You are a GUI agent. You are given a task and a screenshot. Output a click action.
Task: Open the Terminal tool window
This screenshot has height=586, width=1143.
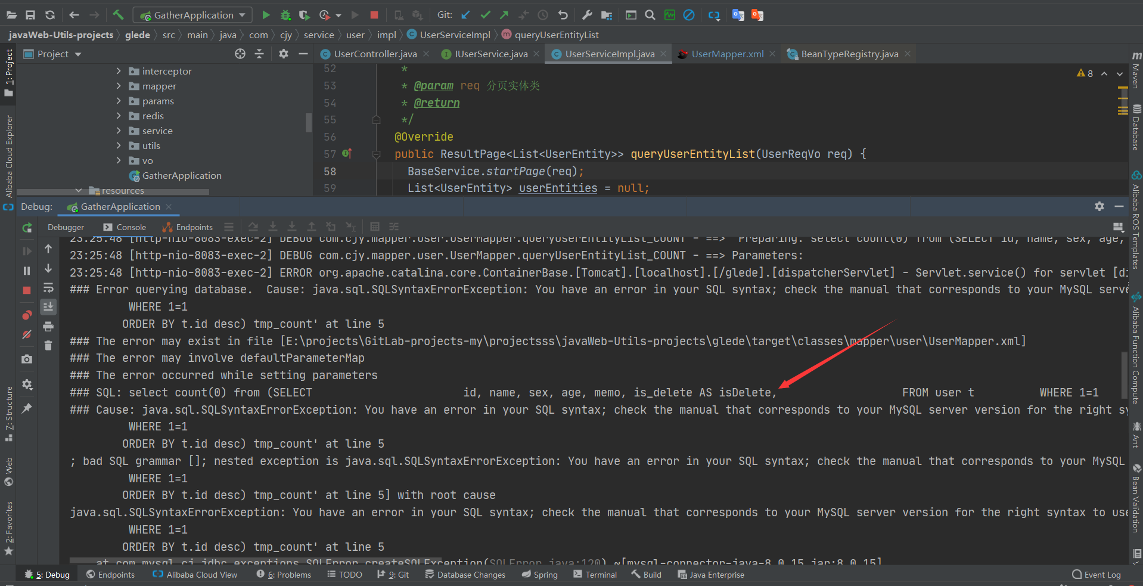click(595, 575)
